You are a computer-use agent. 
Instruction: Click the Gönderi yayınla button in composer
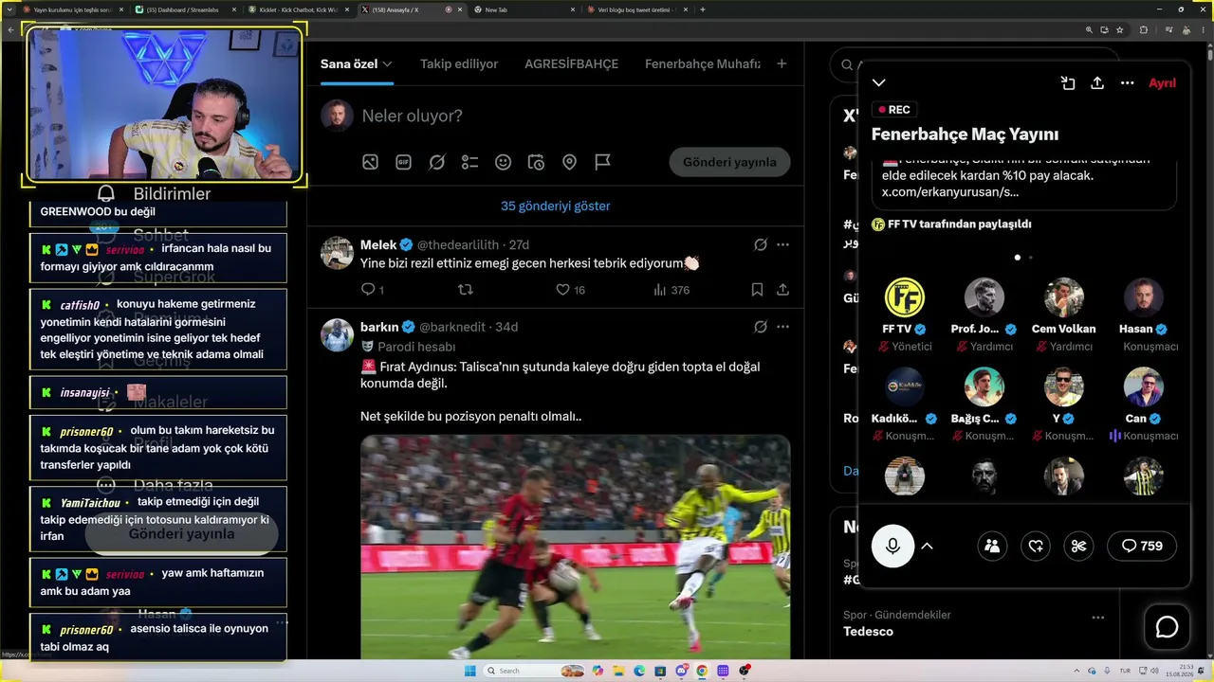(729, 162)
